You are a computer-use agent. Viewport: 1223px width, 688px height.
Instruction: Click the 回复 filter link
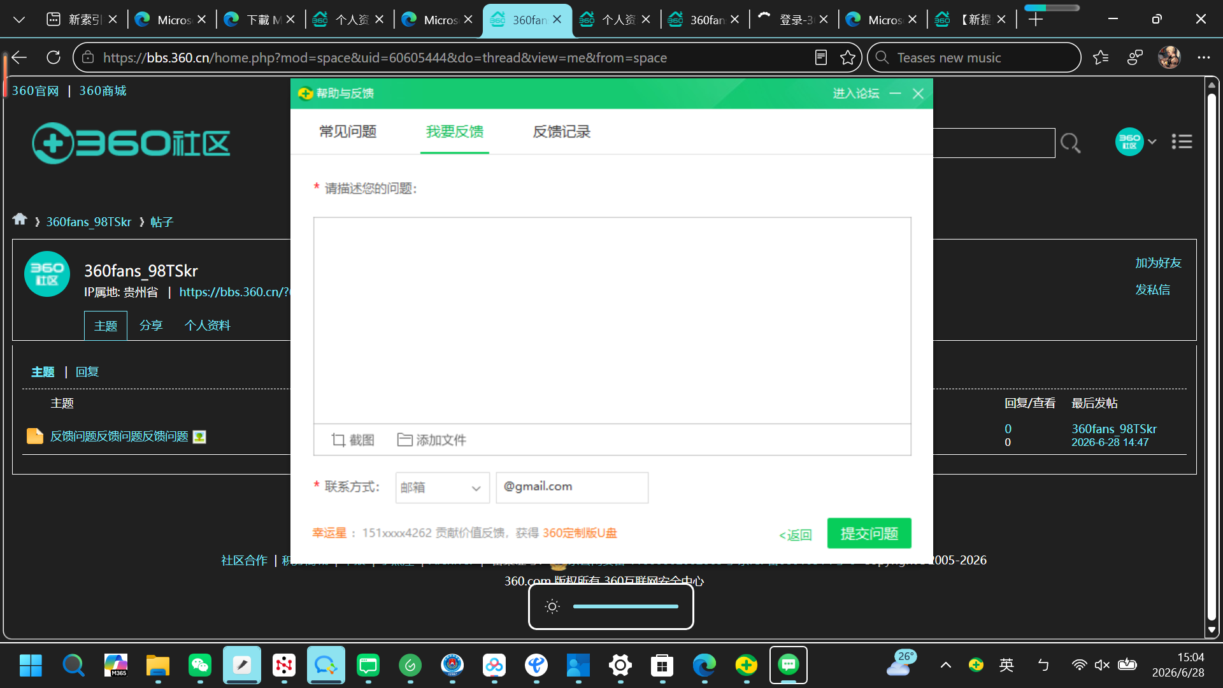[87, 372]
